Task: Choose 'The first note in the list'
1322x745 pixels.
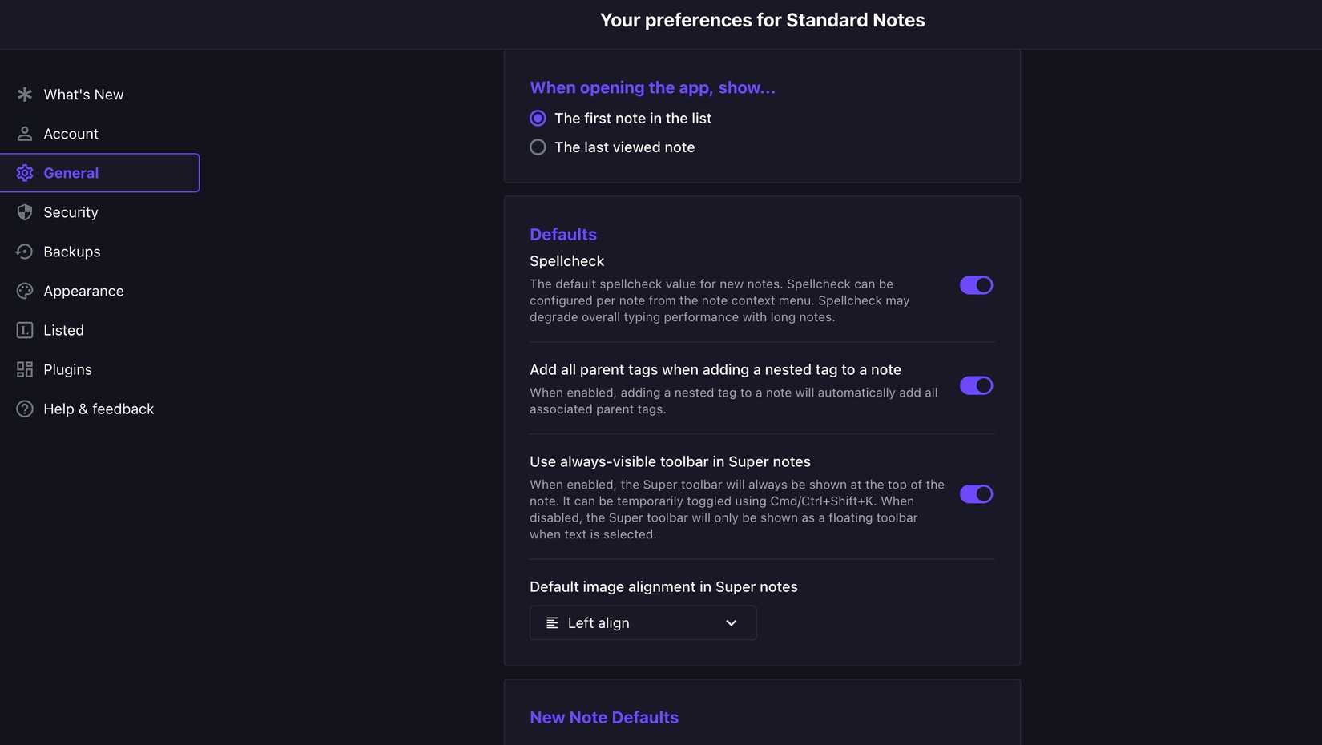Action: click(x=538, y=119)
